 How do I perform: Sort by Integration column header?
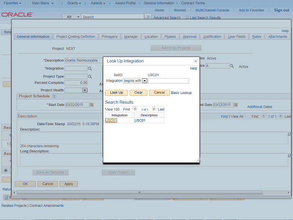(x=119, y=115)
